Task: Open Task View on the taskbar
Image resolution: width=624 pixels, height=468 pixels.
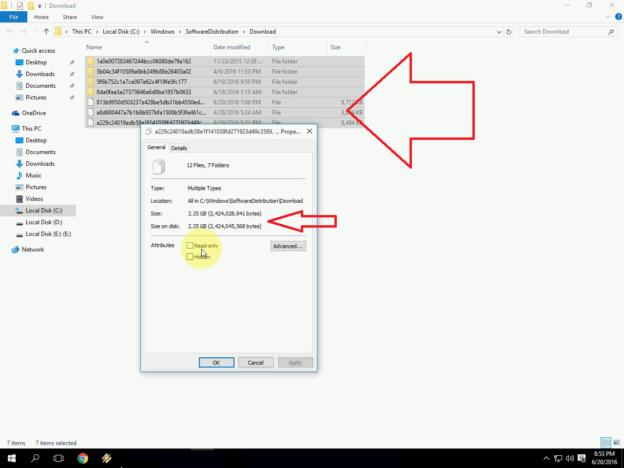Action: click(x=58, y=458)
